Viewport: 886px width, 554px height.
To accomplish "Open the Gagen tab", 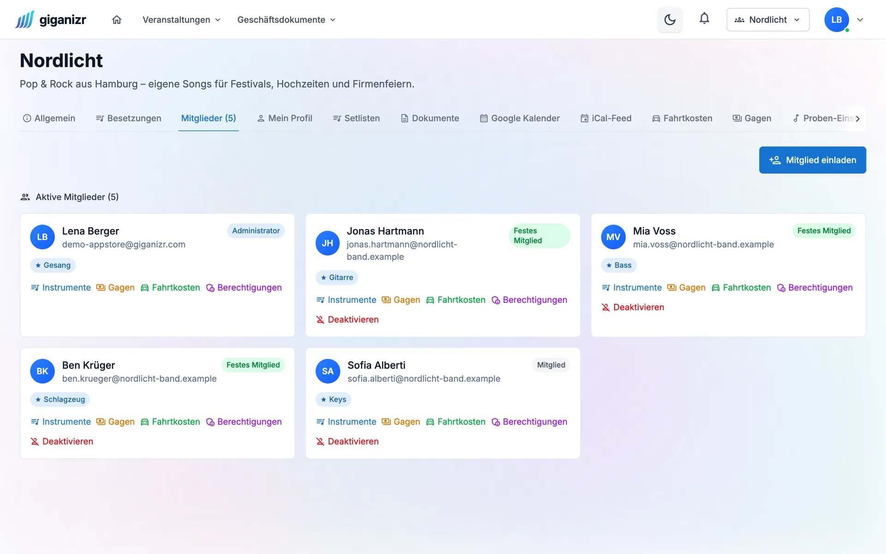I will (x=752, y=118).
